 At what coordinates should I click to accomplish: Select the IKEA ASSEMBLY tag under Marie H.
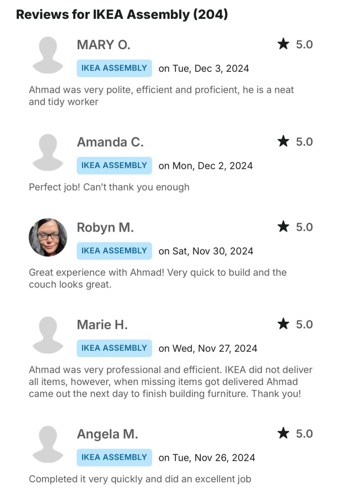pyautogui.click(x=114, y=348)
